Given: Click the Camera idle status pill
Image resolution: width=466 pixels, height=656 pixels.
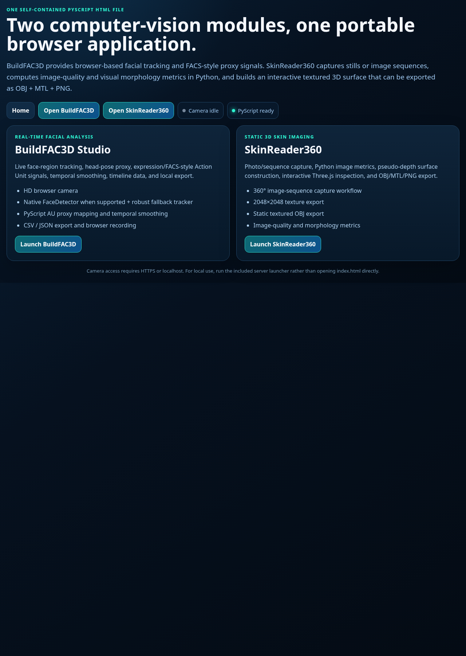Looking at the screenshot, I should (x=201, y=110).
